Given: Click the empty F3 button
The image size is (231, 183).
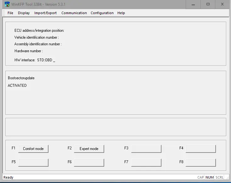Looking at the screenshot, I should 146,149.
